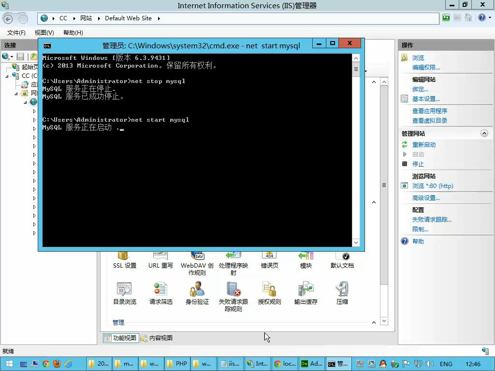Open the 视图(V) menu
This screenshot has width=495, height=371.
click(44, 33)
